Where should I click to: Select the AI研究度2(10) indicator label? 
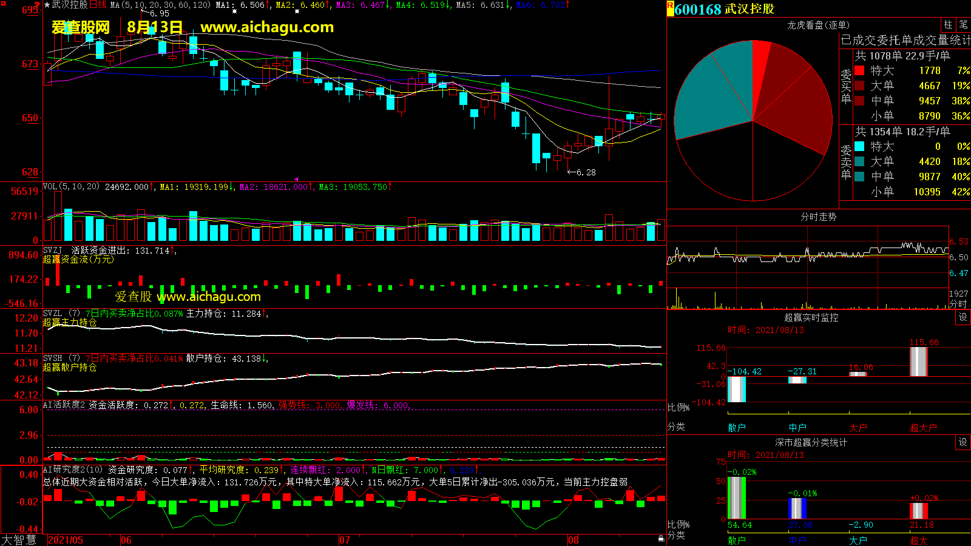(73, 470)
